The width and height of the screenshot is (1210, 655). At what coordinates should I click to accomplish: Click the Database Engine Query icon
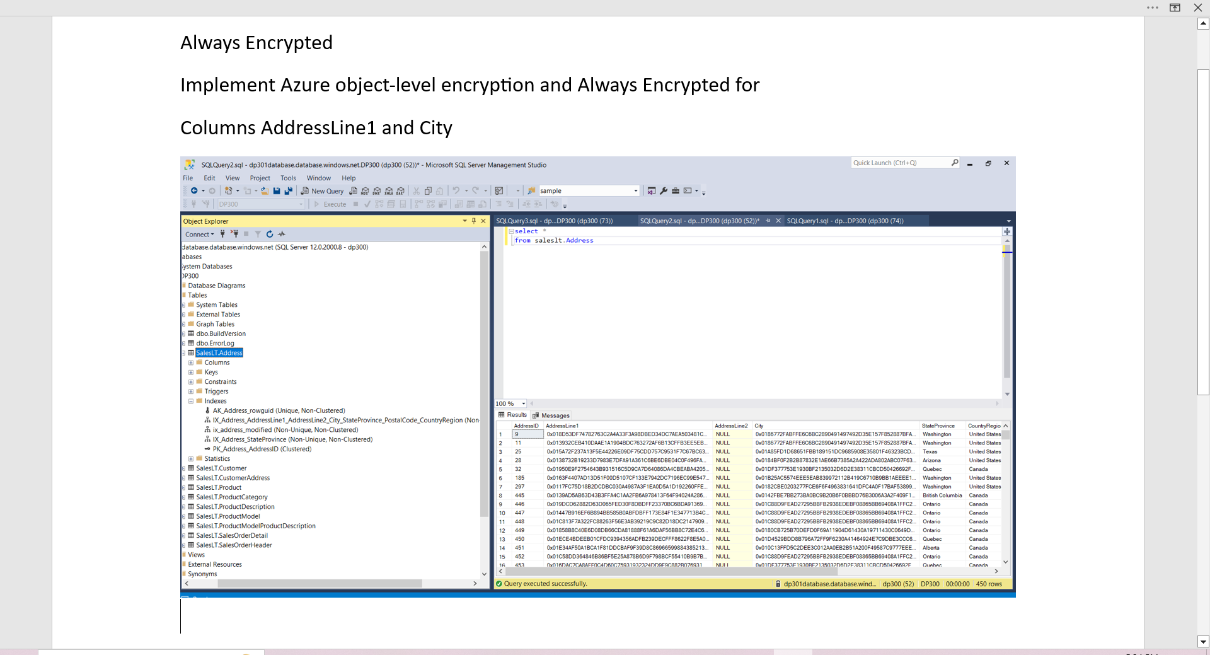point(354,191)
